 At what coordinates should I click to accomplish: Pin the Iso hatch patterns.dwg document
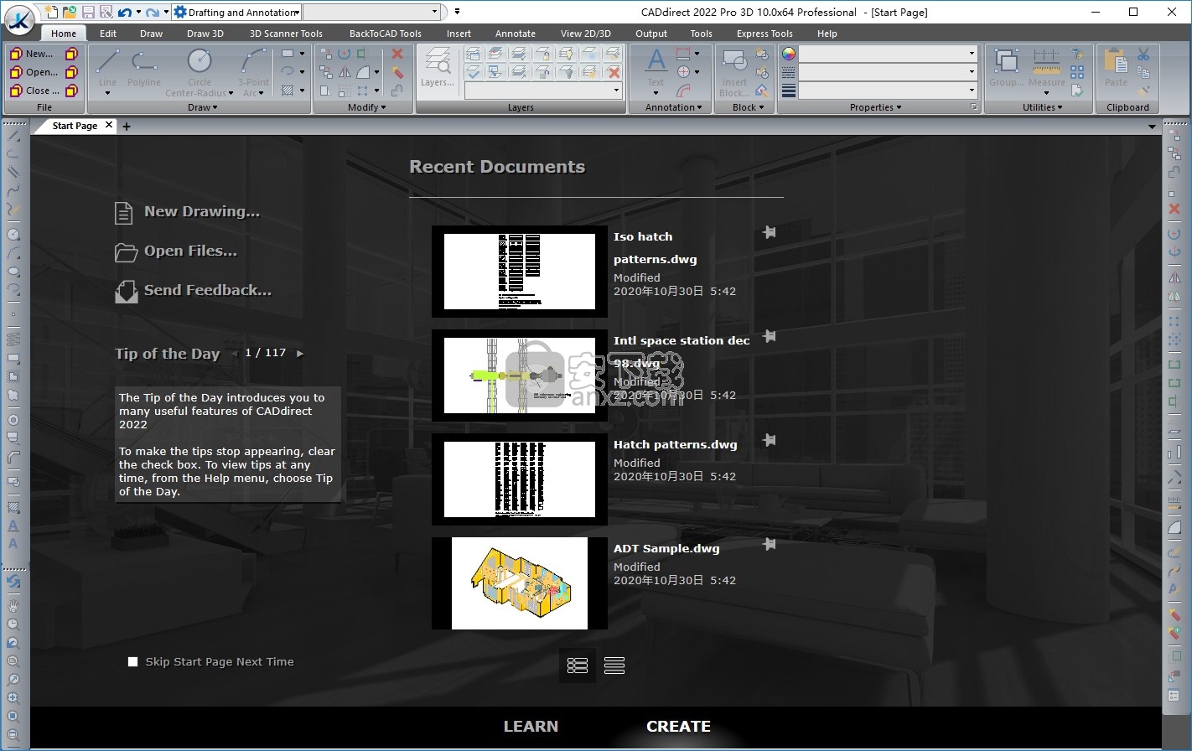point(770,232)
